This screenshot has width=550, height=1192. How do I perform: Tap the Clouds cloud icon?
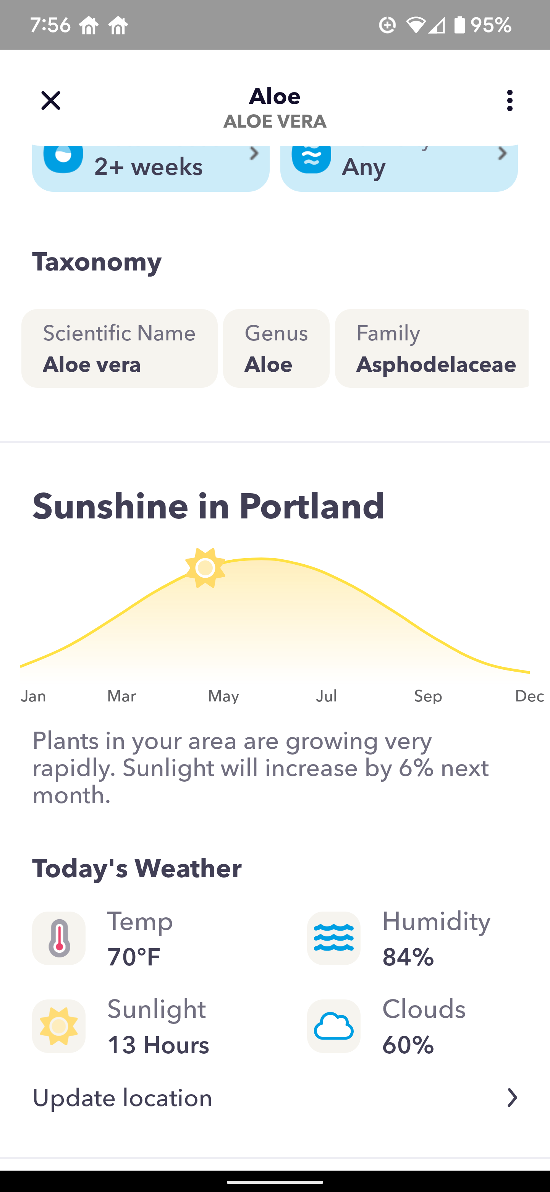click(x=333, y=1026)
